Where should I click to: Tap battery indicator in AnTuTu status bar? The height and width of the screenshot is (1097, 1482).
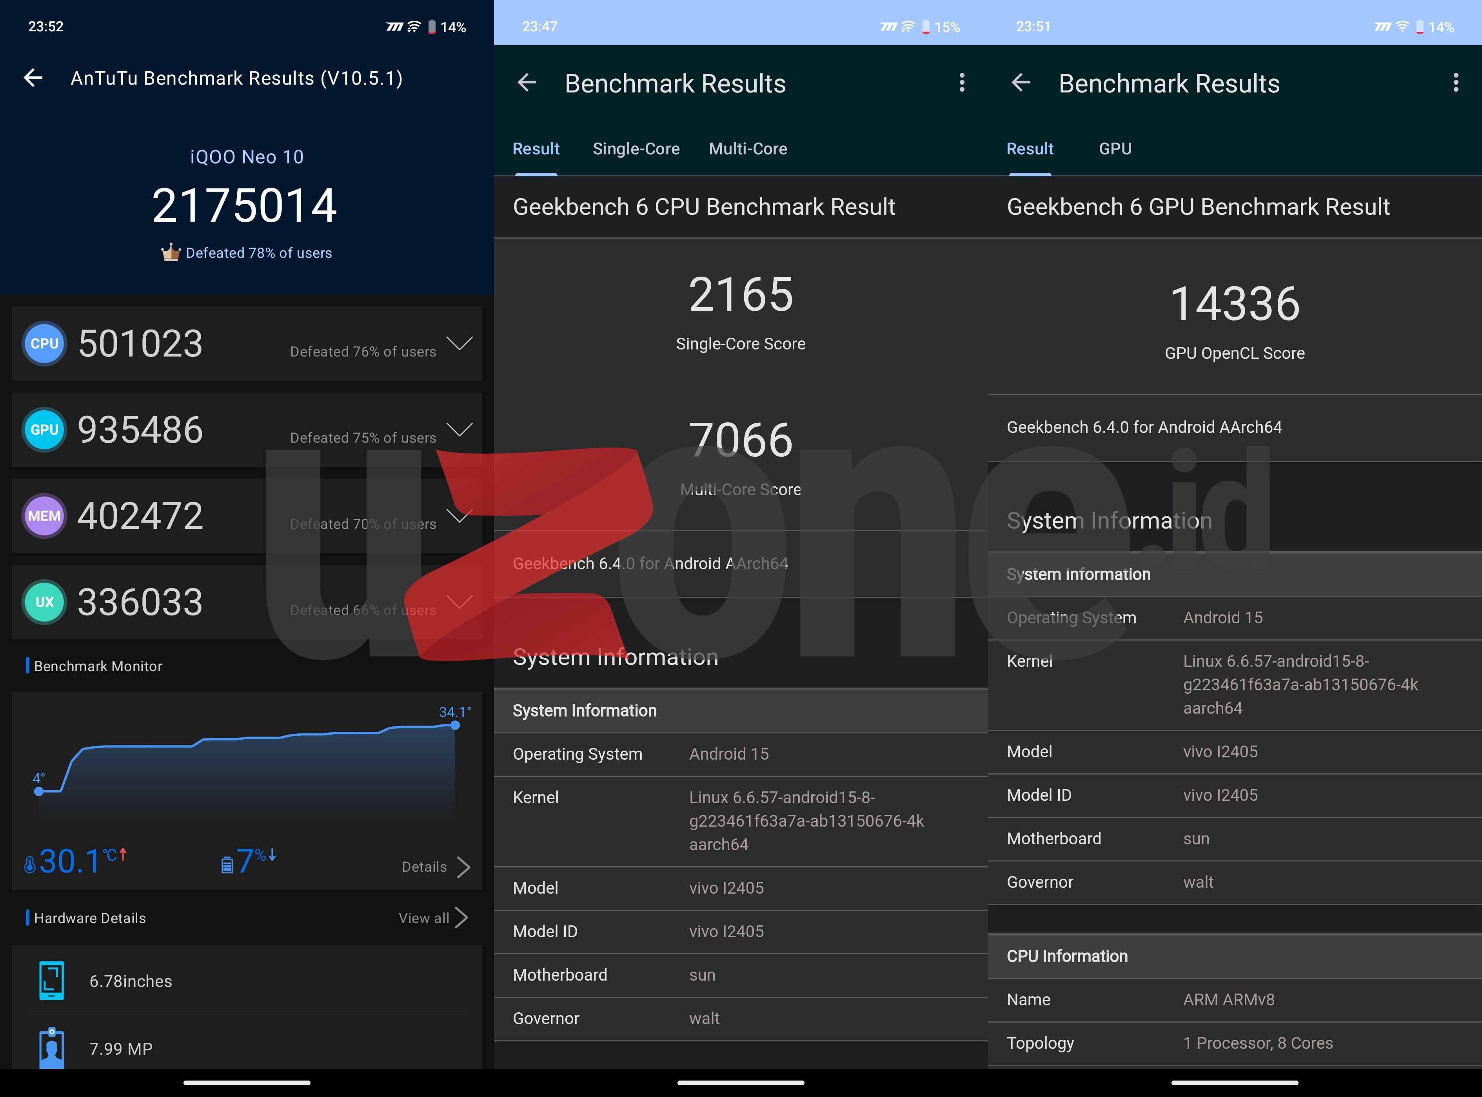[432, 27]
